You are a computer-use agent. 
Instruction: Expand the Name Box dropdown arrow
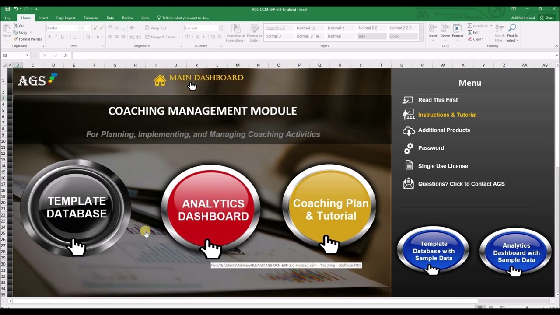[x=27, y=56]
